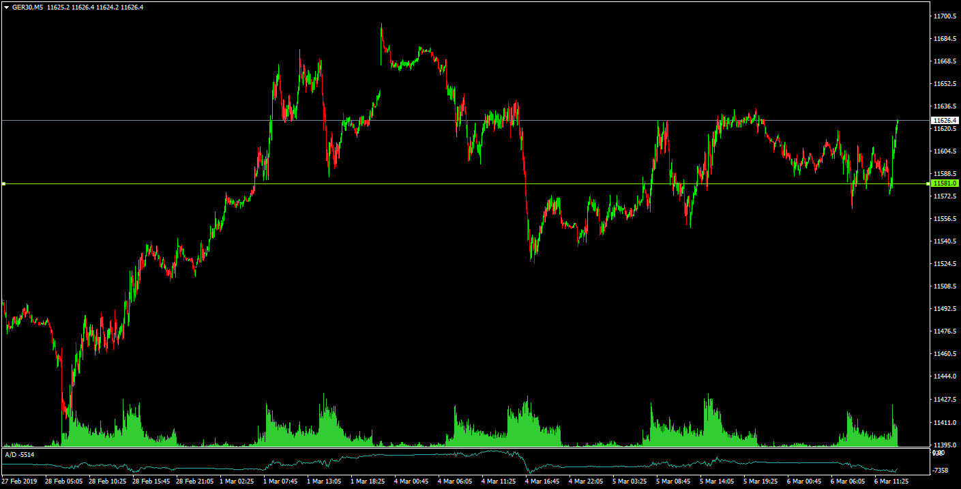The width and height of the screenshot is (961, 489).
Task: Click the horizontal line at 11581.0
Action: click(477, 183)
